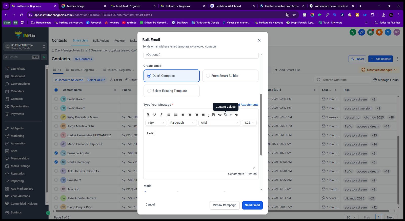Insert a bulleted list
405x221 pixels.
(176, 115)
